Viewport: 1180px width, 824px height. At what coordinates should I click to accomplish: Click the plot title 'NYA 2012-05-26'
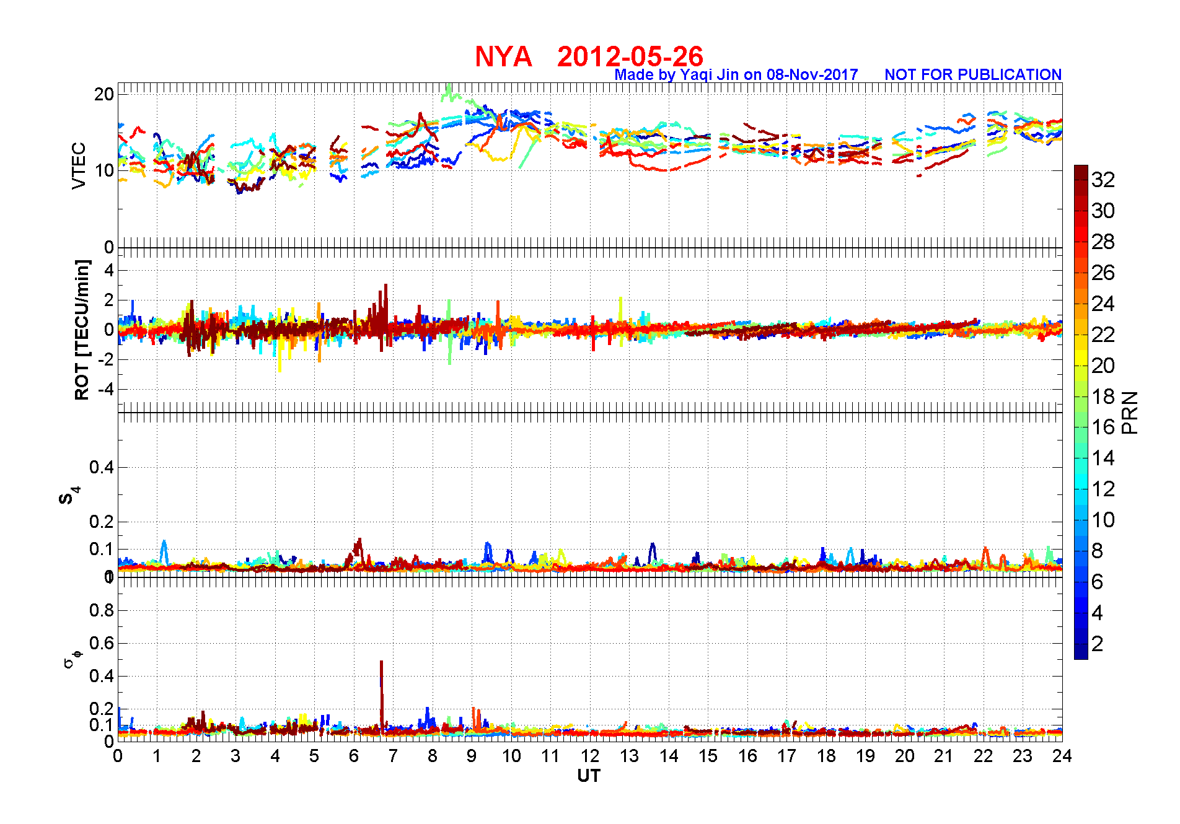point(589,56)
